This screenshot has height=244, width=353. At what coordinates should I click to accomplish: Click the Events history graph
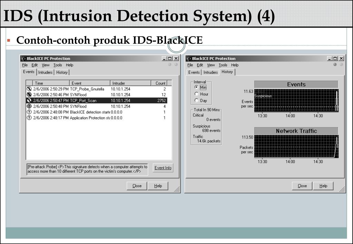click(x=296, y=100)
